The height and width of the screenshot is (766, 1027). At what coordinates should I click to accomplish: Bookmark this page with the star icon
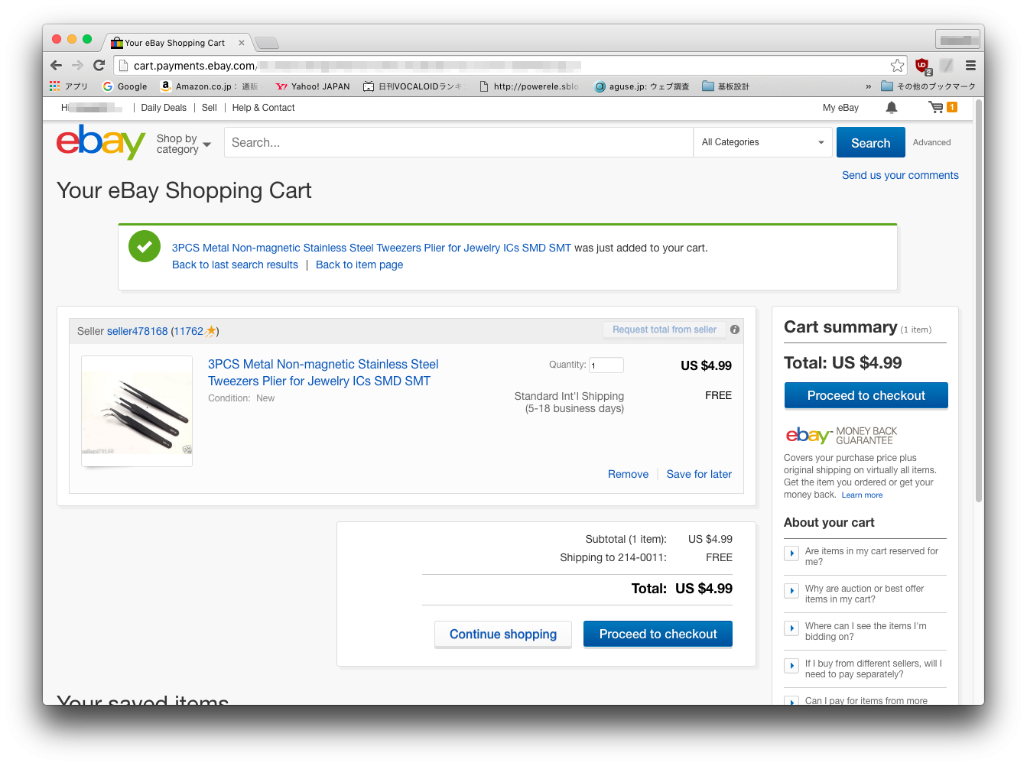coord(897,66)
